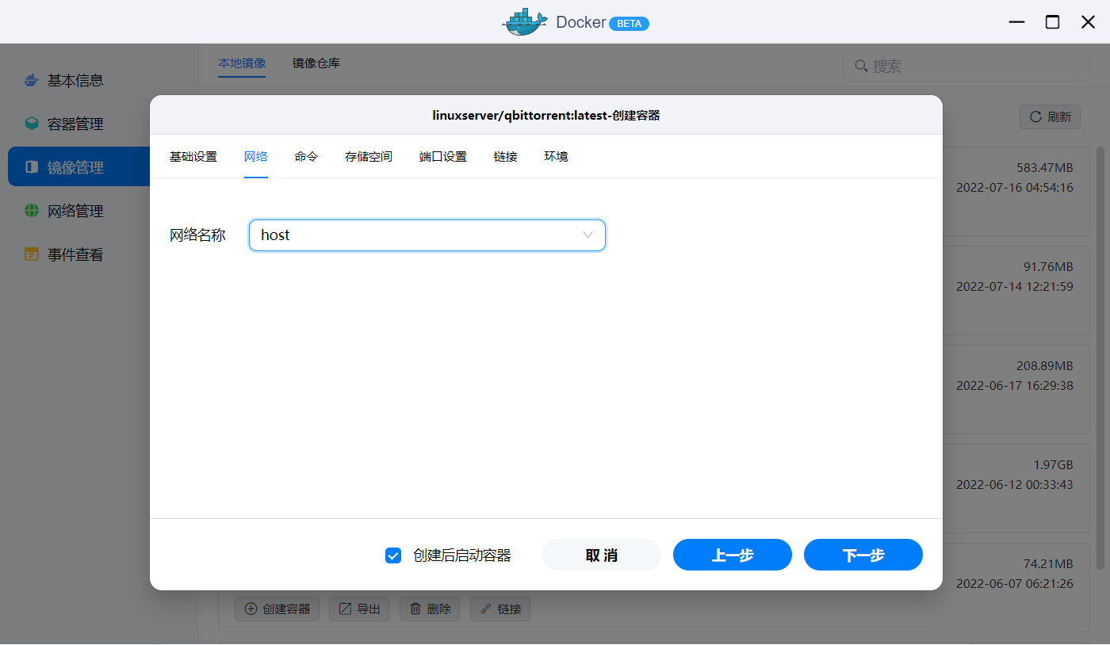This screenshot has height=645, width=1110.
Task: Click 下一步 next step button
Action: [x=863, y=555]
